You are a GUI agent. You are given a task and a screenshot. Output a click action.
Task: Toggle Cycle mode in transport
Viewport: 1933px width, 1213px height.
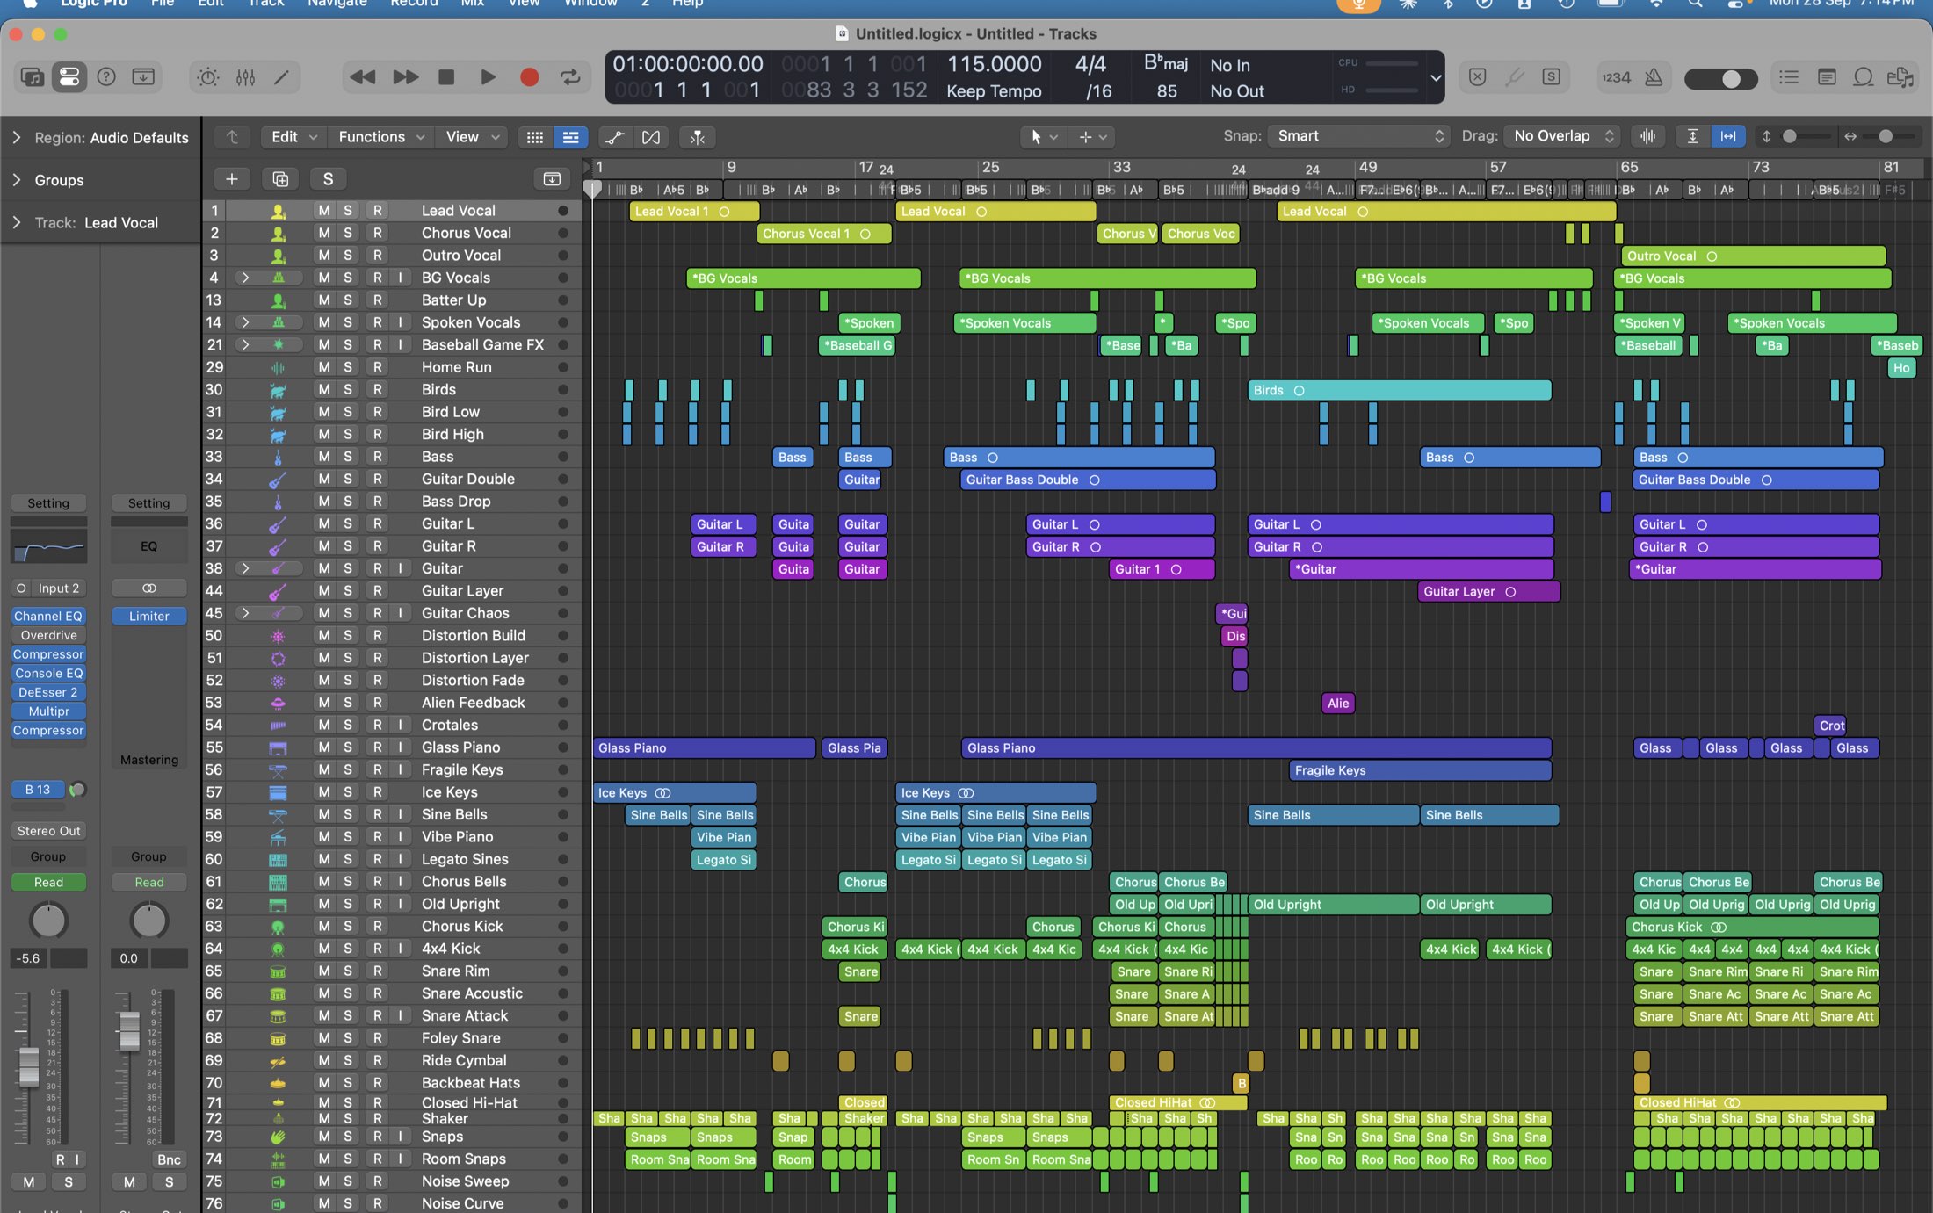click(x=571, y=77)
